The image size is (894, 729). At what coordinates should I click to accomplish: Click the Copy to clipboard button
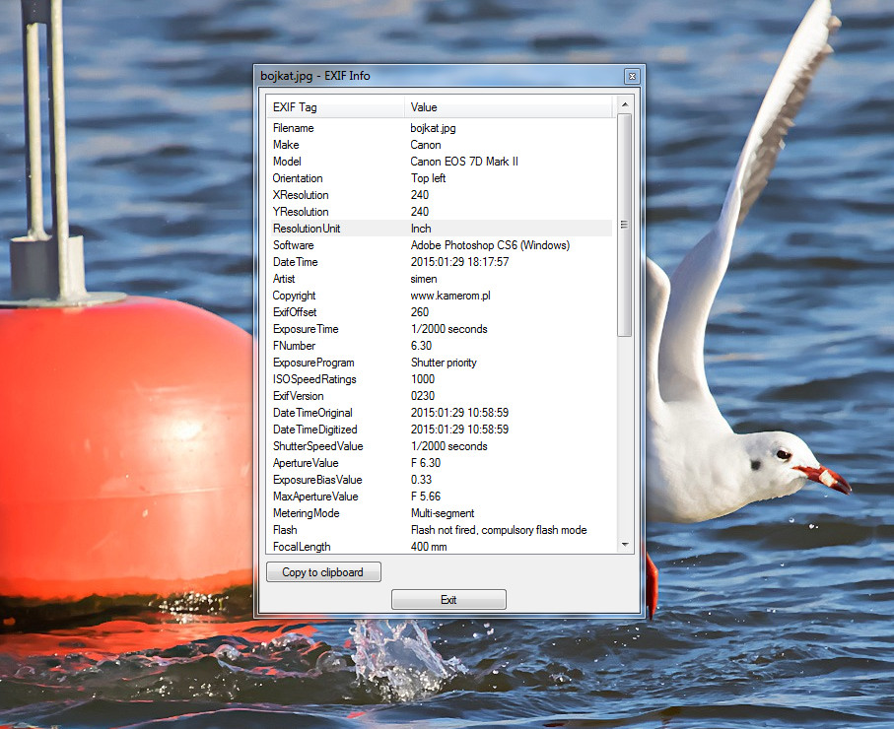pos(323,572)
